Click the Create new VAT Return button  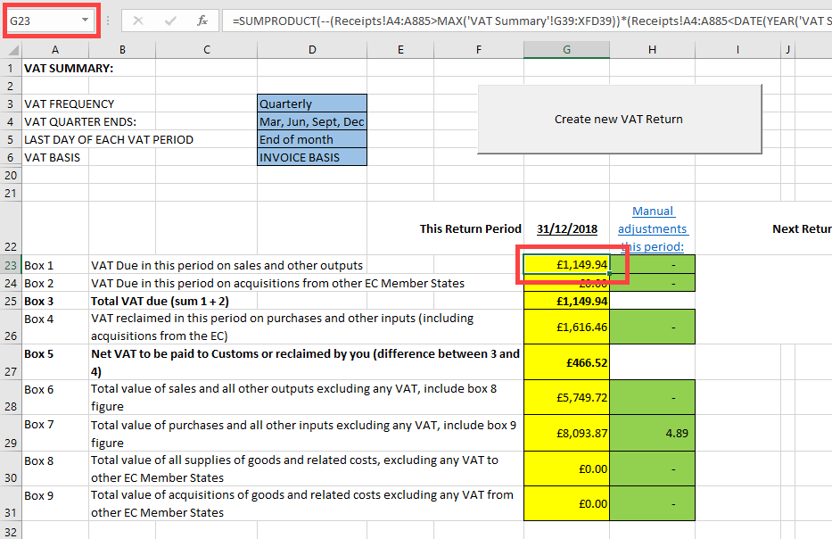[620, 118]
